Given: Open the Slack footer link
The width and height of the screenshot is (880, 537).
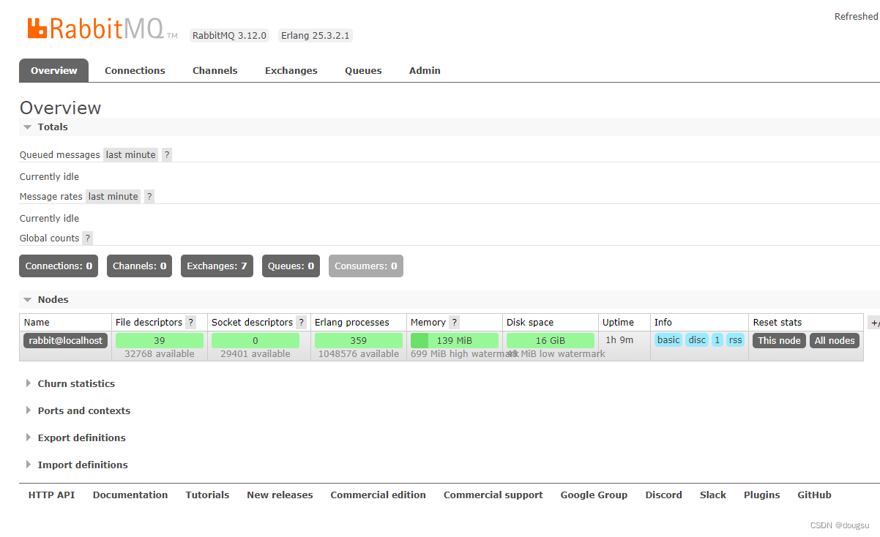Looking at the screenshot, I should (x=713, y=495).
